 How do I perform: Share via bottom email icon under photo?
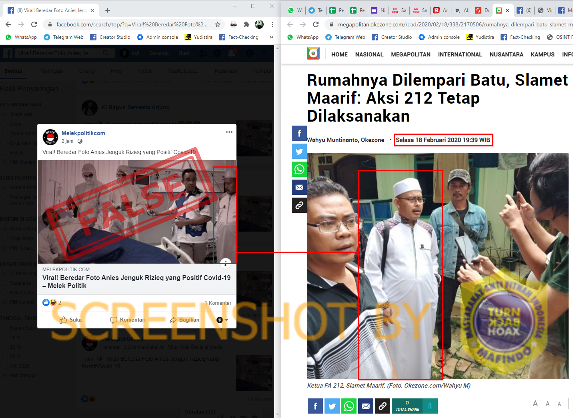[366, 406]
